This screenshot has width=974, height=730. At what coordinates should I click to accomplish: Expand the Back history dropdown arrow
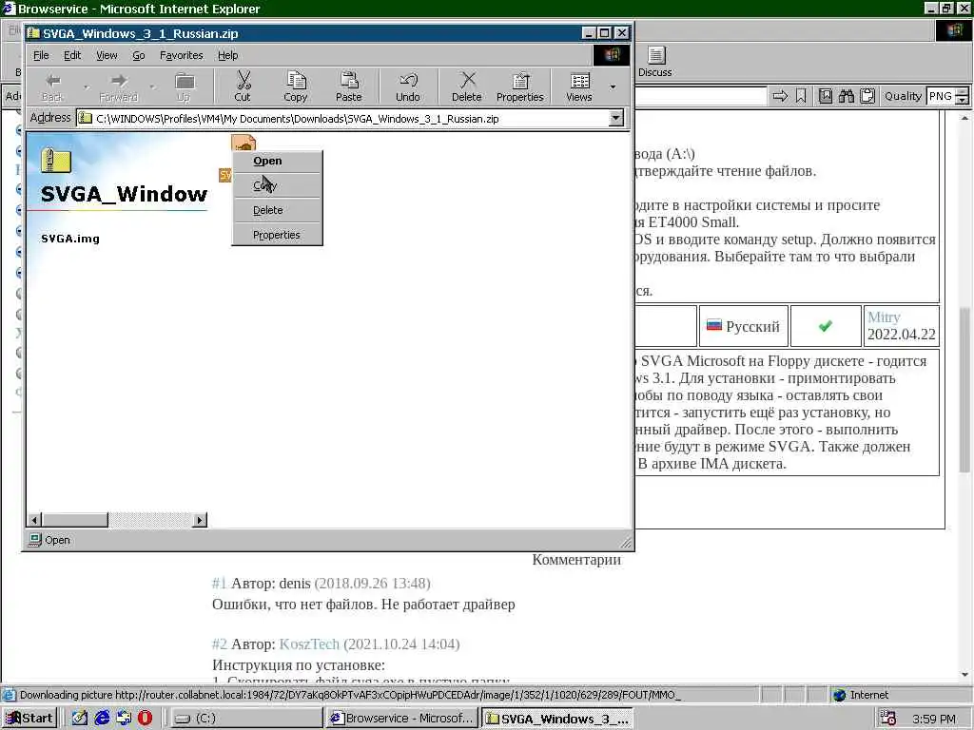point(86,86)
